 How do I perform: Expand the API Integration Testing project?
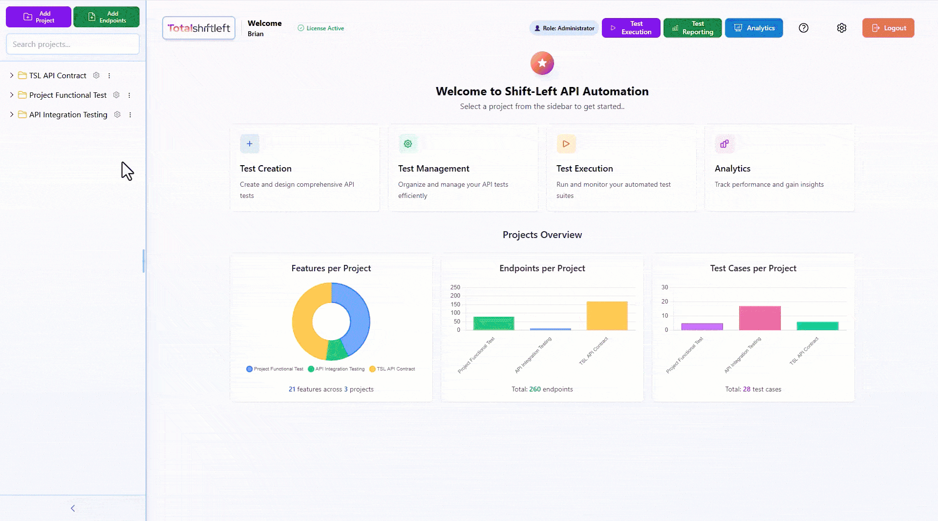click(x=12, y=114)
